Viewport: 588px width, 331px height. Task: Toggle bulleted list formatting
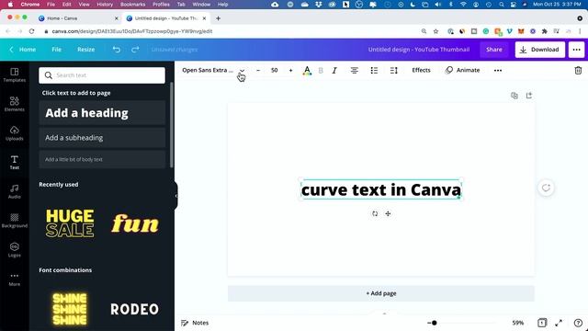374,71
